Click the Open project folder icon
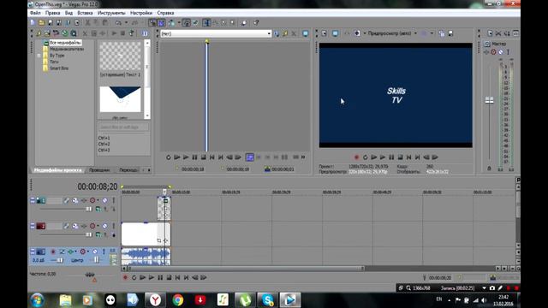Image resolution: width=548 pixels, height=308 pixels. [x=42, y=23]
